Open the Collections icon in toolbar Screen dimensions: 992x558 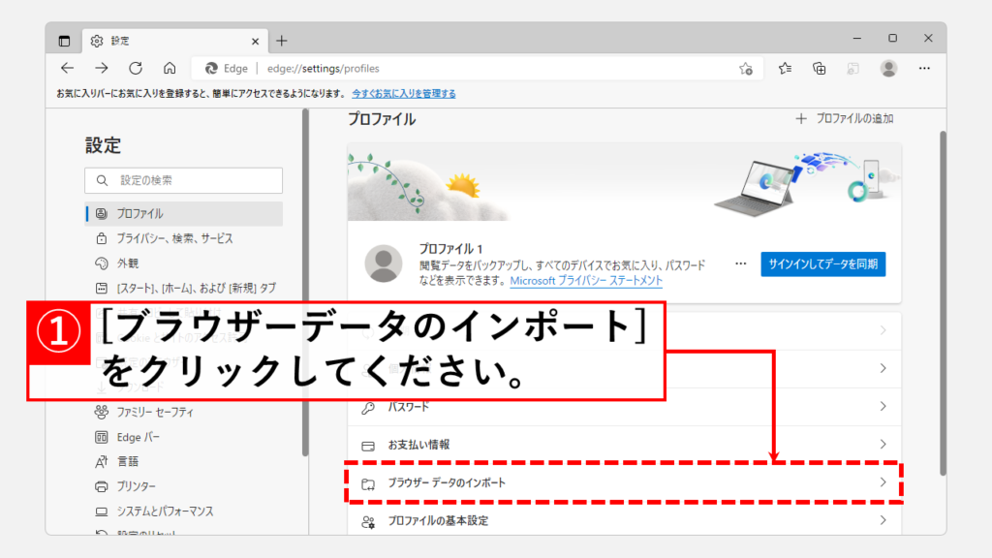pyautogui.click(x=820, y=68)
